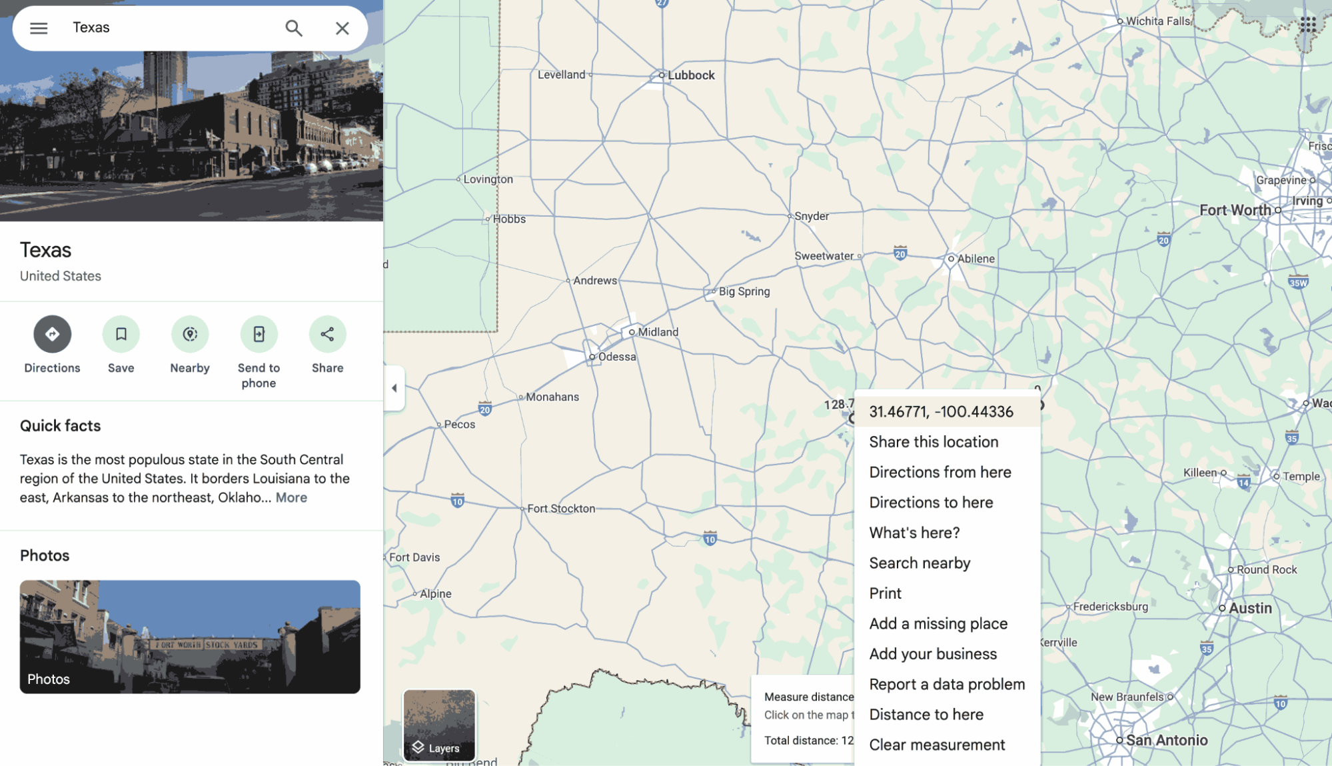Search Nearby places icon
Screen dimensions: 1332x766
click(190, 334)
